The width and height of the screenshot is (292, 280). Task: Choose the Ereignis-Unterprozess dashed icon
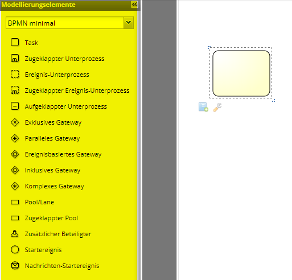pos(15,74)
